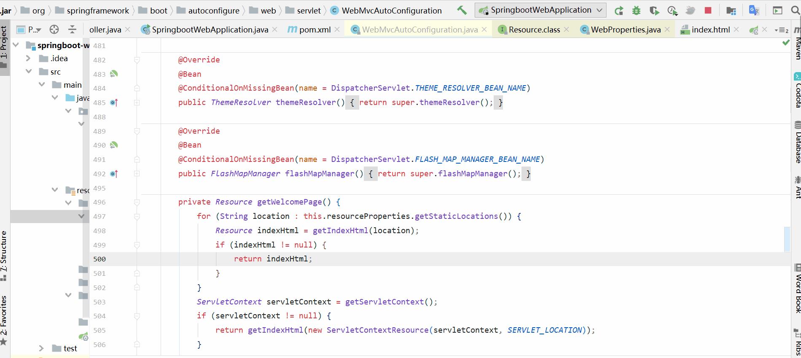Click the Run Anything terminal-window icon
The height and width of the screenshot is (358, 801).
(777, 11)
